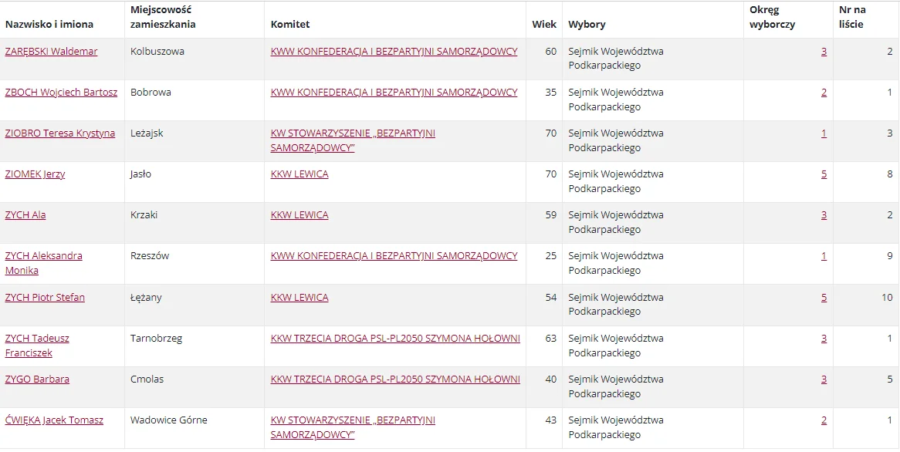900x452 pixels.
Task: Open ZBOCH Wojciech Bartosz candidate link
Action: coord(62,92)
